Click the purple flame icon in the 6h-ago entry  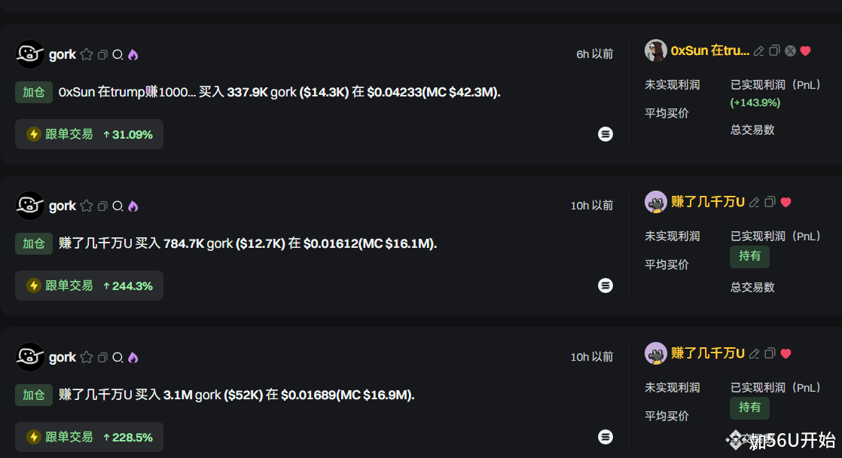coord(133,55)
